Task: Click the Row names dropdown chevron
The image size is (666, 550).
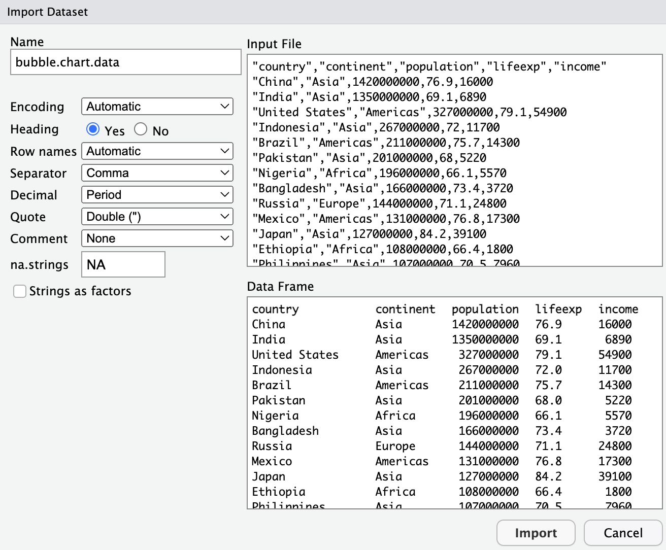Action: (225, 151)
